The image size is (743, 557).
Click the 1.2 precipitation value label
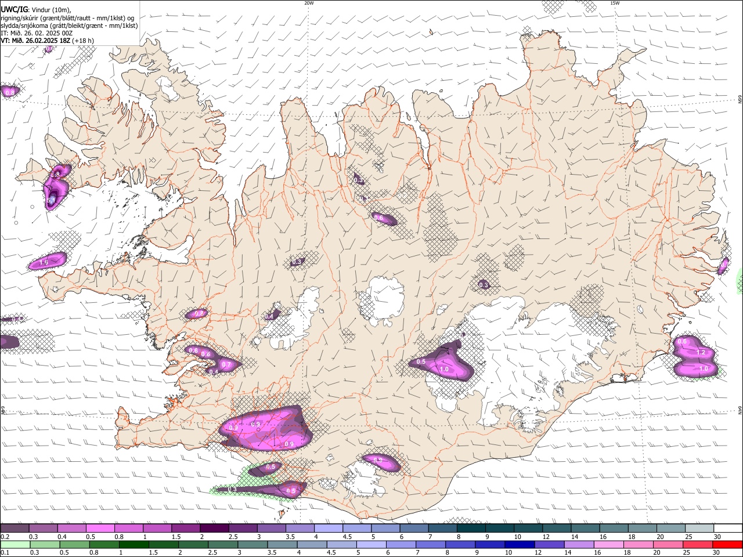[x=700, y=353]
